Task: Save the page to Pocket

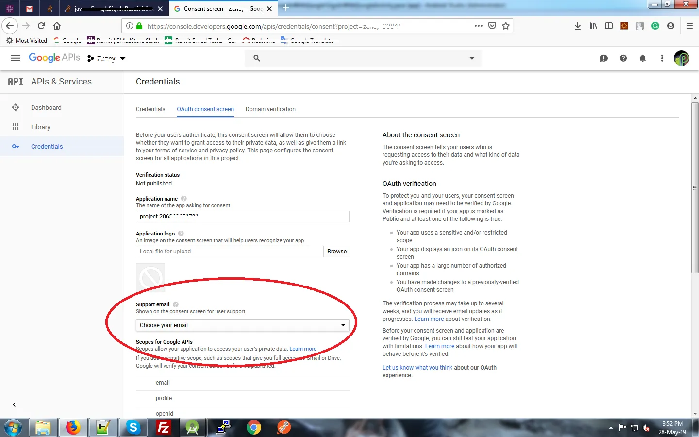Action: (492, 26)
